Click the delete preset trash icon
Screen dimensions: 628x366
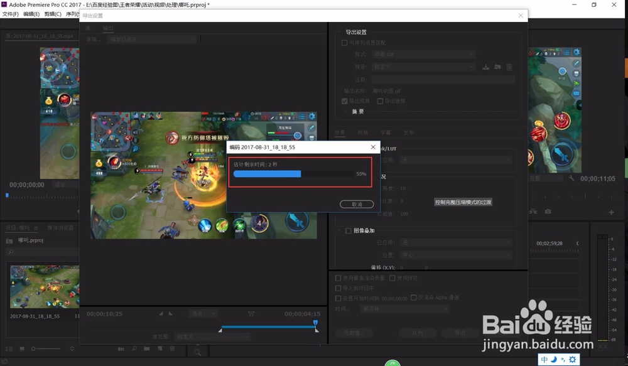pos(509,67)
